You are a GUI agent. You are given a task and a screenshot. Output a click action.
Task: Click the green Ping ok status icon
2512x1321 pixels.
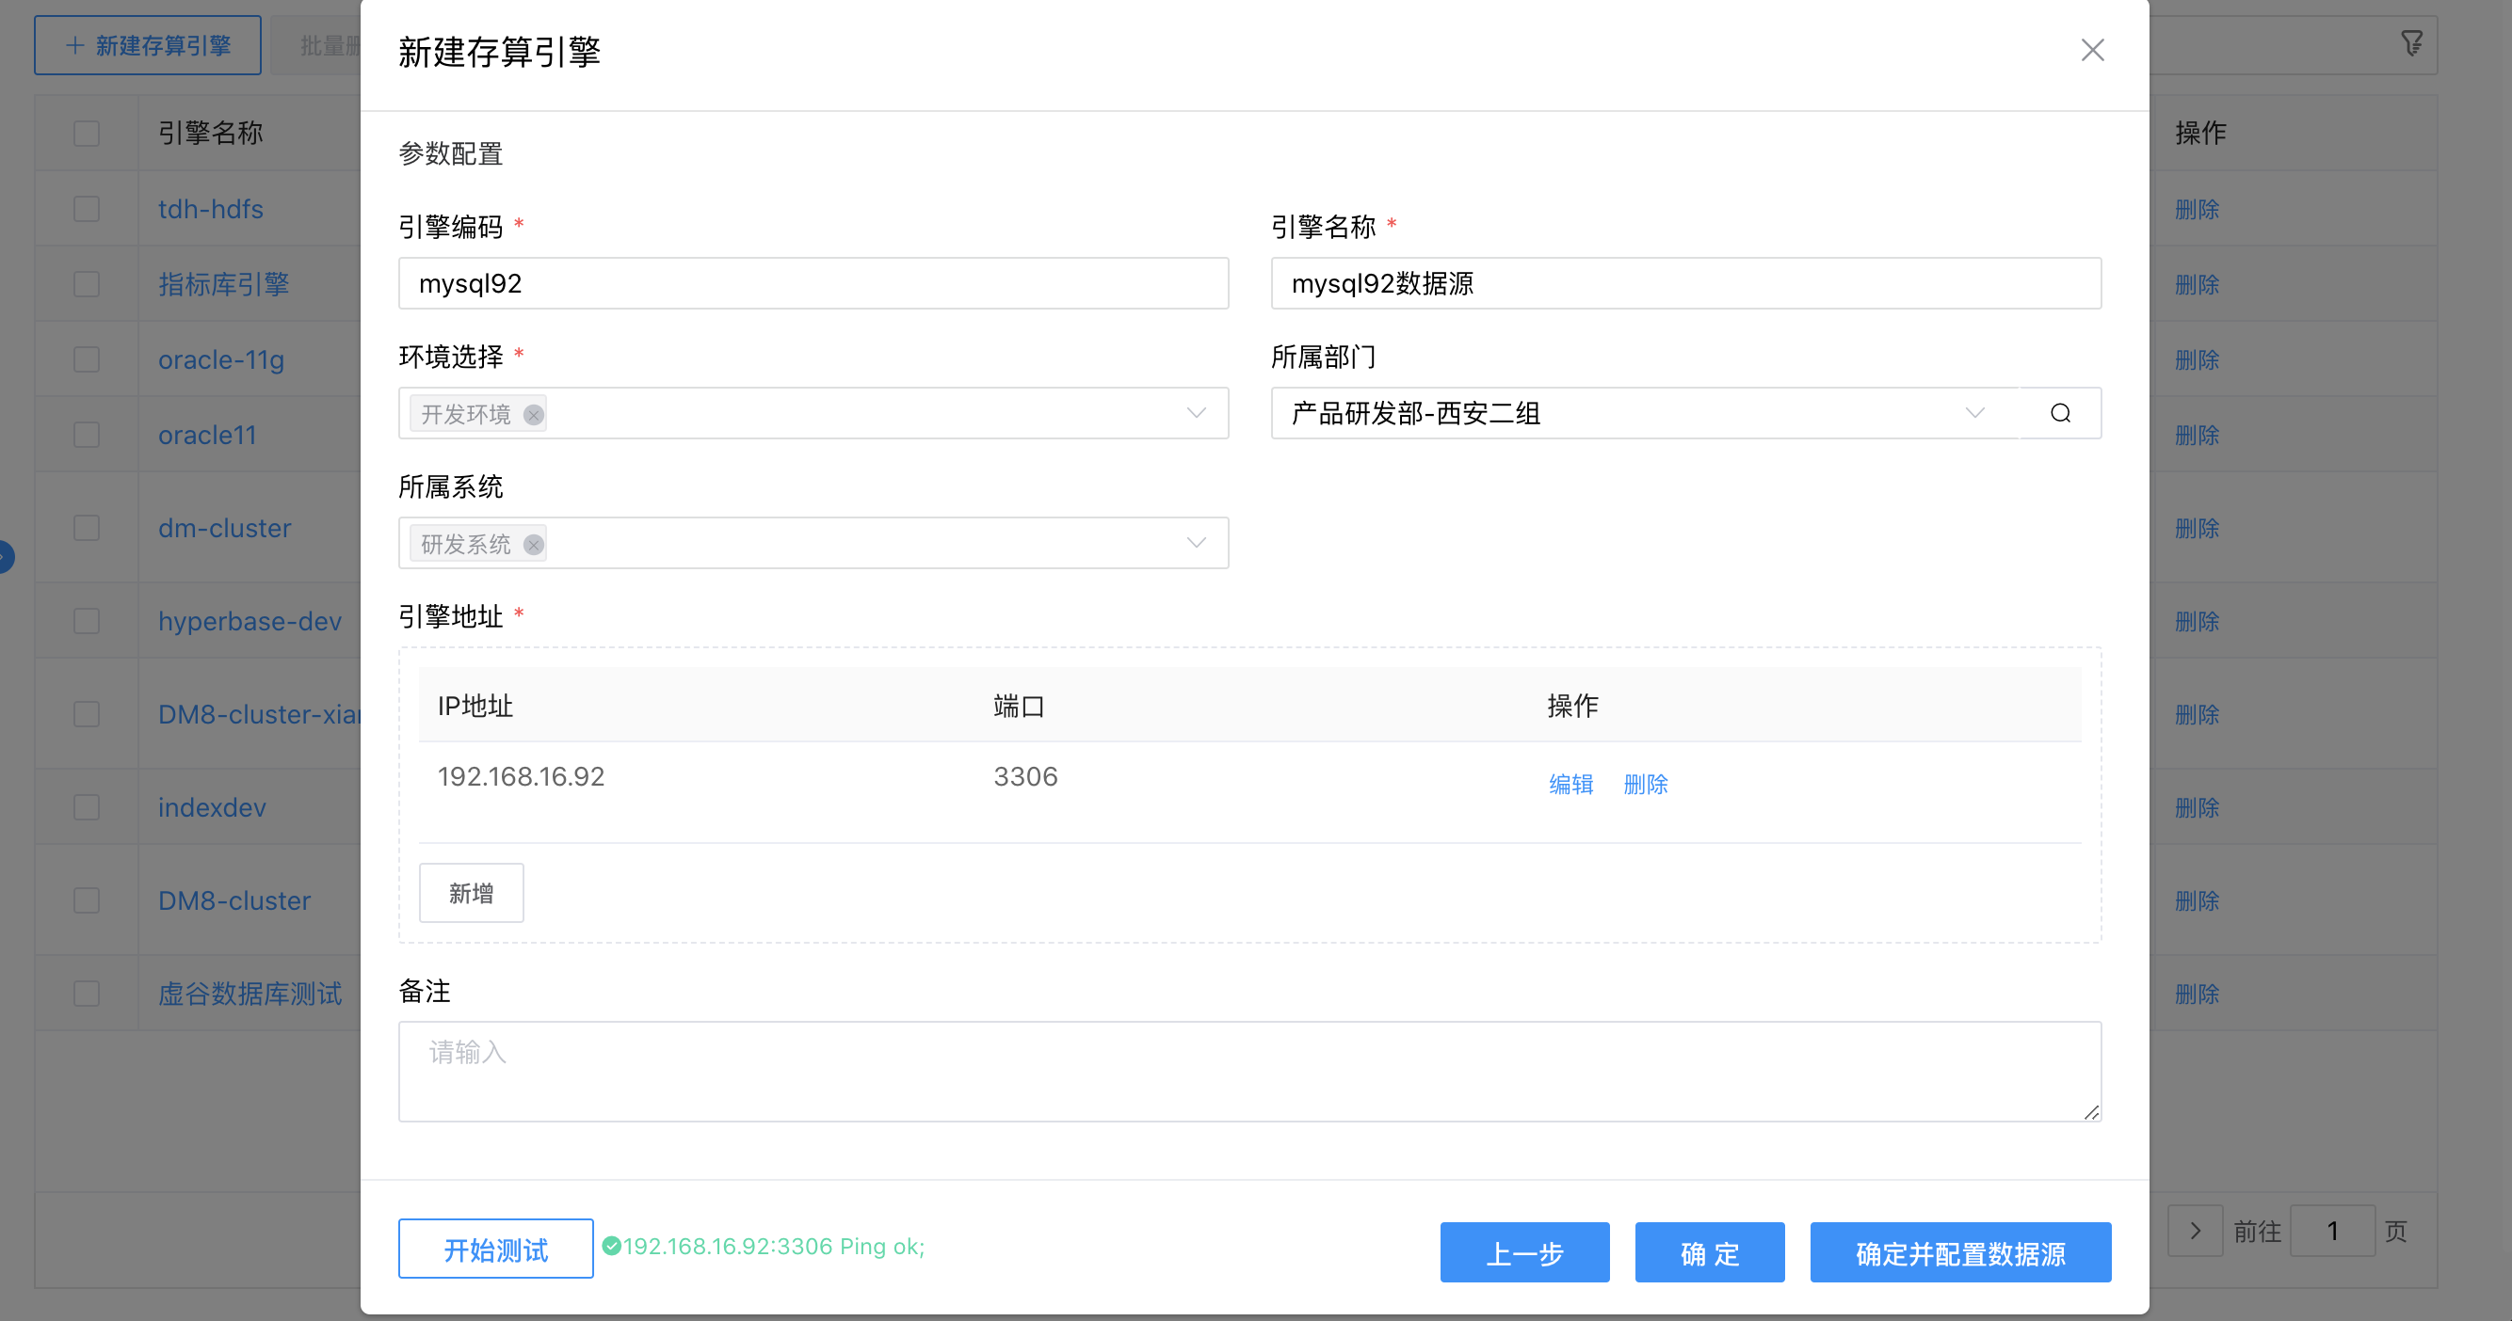point(612,1246)
